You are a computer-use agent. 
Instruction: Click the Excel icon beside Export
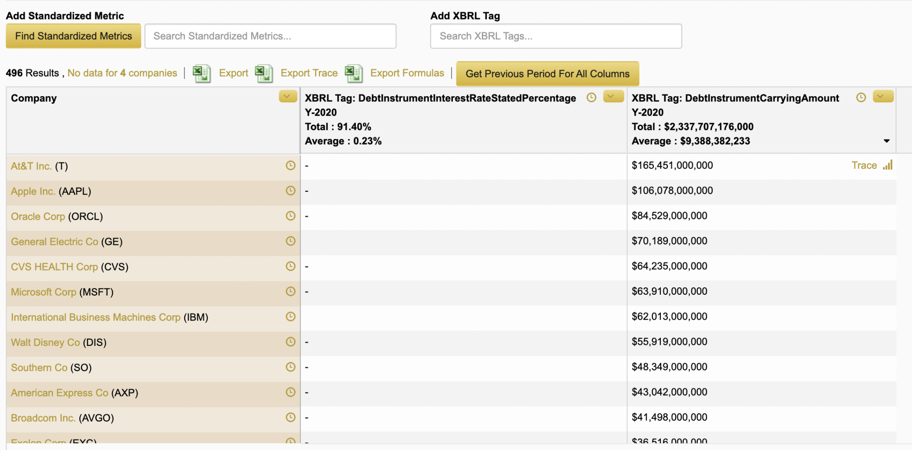pyautogui.click(x=201, y=73)
